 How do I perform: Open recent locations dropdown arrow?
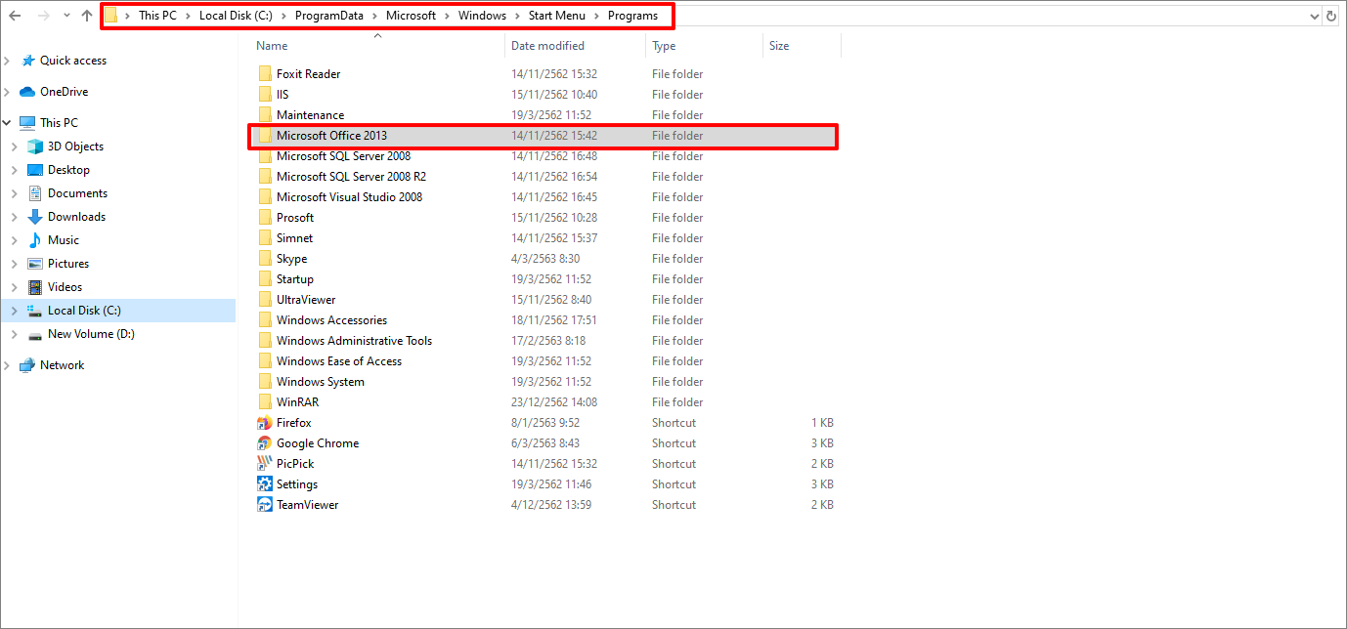[66, 16]
